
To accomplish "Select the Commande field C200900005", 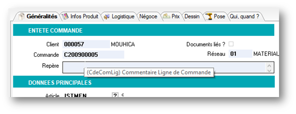I will click(x=93, y=55).
